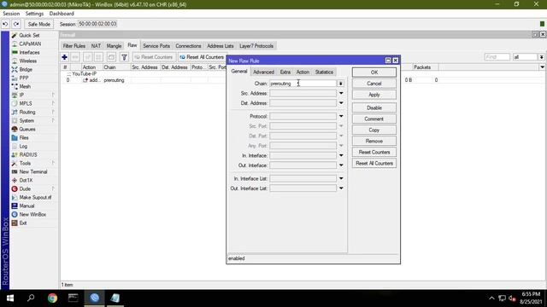
Task: Click the blue plus Add rule icon
Action: [x=65, y=57]
